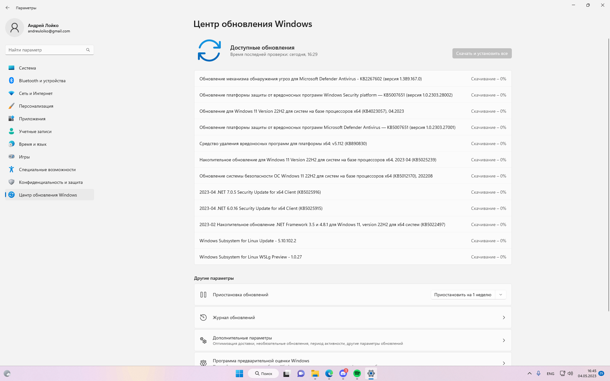Click the gears icon beside Дополнительные параметры
Image resolution: width=610 pixels, height=381 pixels.
click(203, 340)
